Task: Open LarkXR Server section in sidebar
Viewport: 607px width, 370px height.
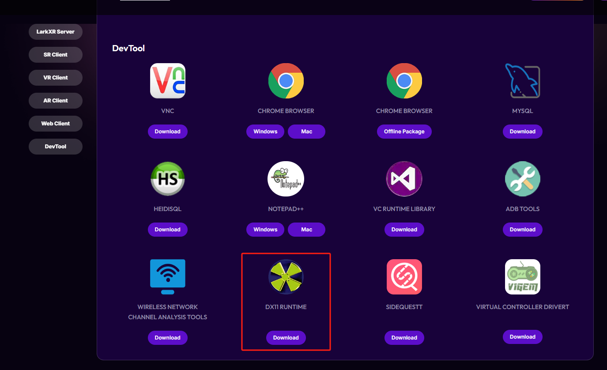Action: click(56, 32)
